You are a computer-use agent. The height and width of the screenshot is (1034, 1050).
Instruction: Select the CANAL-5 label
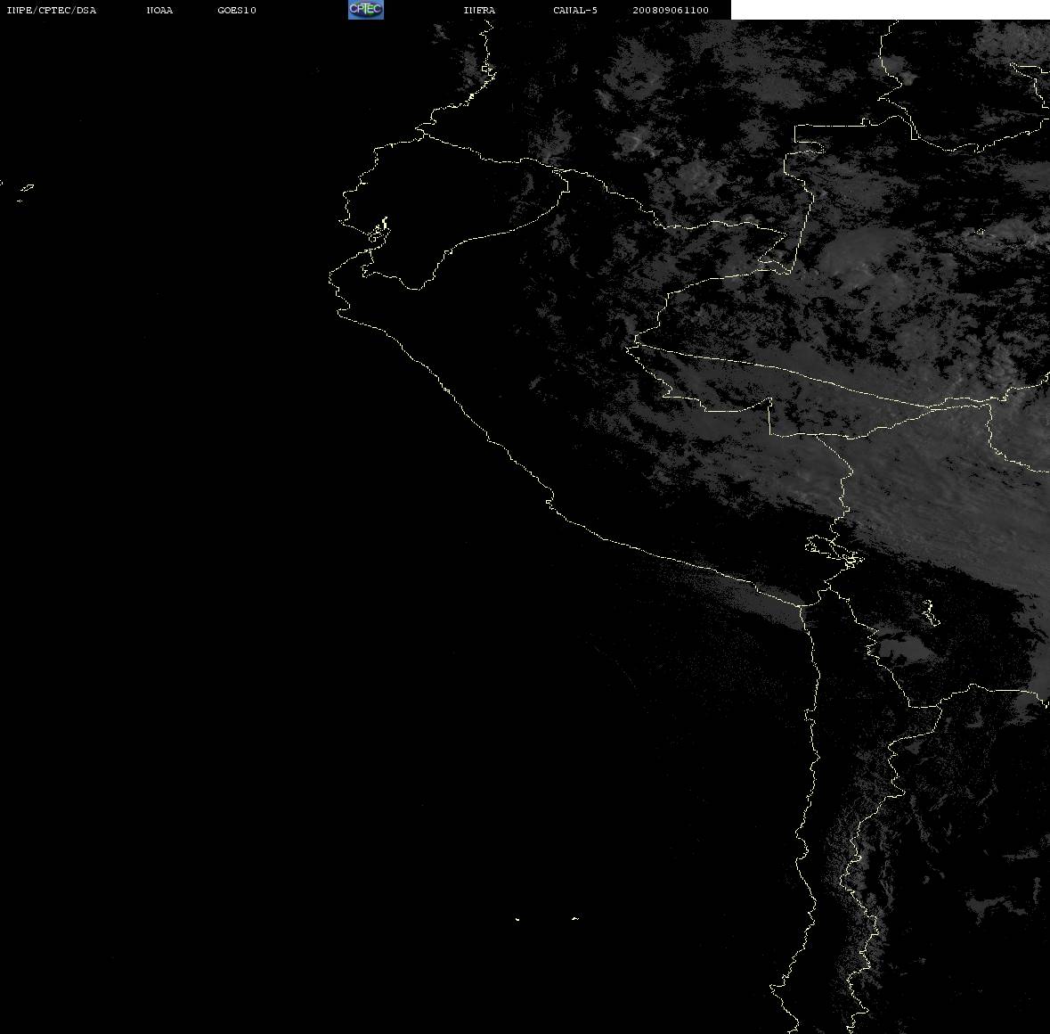pos(575,10)
